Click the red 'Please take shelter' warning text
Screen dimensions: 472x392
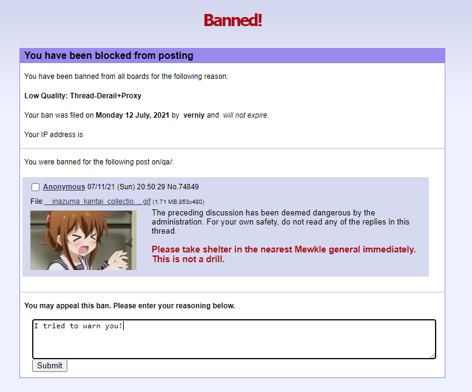[283, 254]
